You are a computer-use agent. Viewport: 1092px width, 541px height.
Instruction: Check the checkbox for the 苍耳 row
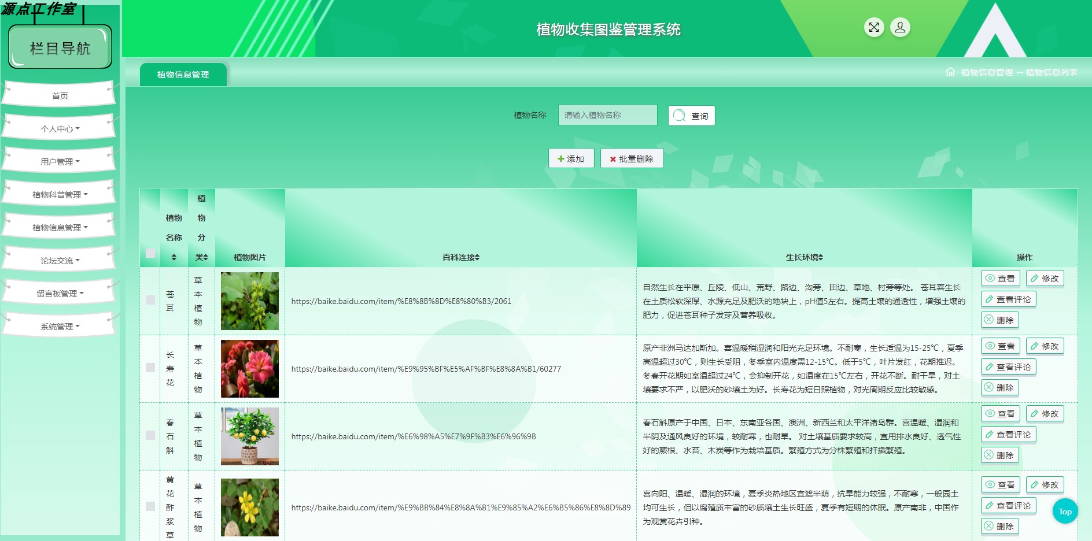(x=149, y=301)
